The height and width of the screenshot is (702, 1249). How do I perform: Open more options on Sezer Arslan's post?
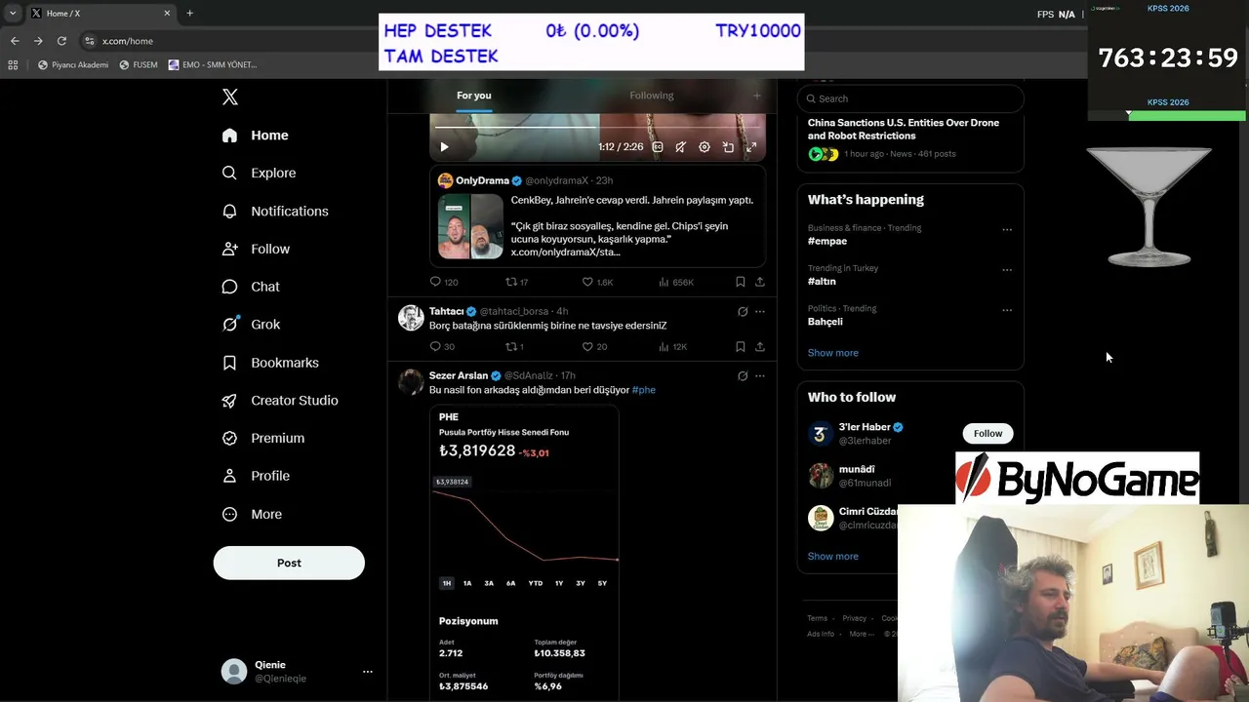tap(760, 376)
